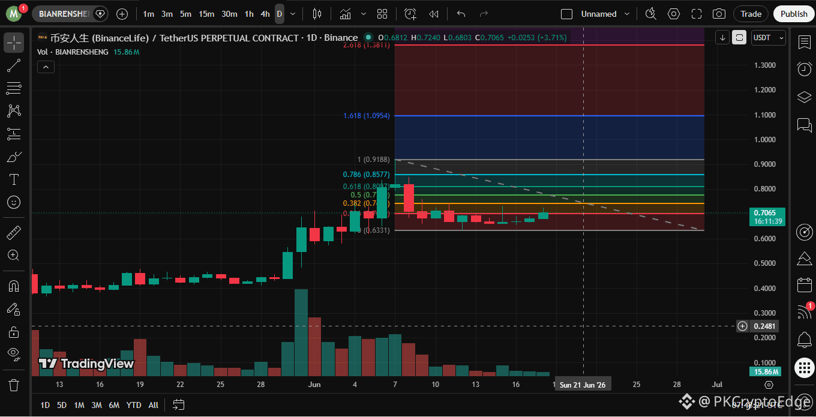Switch to the 5m timeframe
Screen dimensions: 816x417
coord(185,13)
